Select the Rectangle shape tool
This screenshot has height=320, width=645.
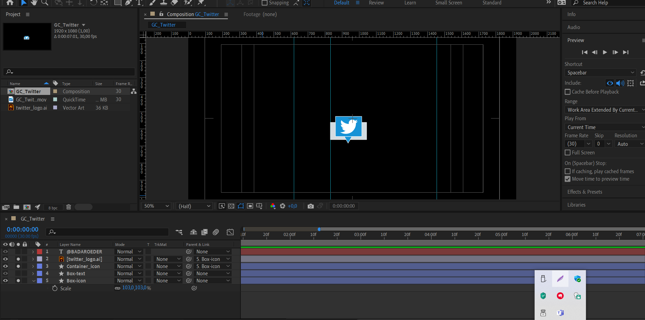(118, 3)
